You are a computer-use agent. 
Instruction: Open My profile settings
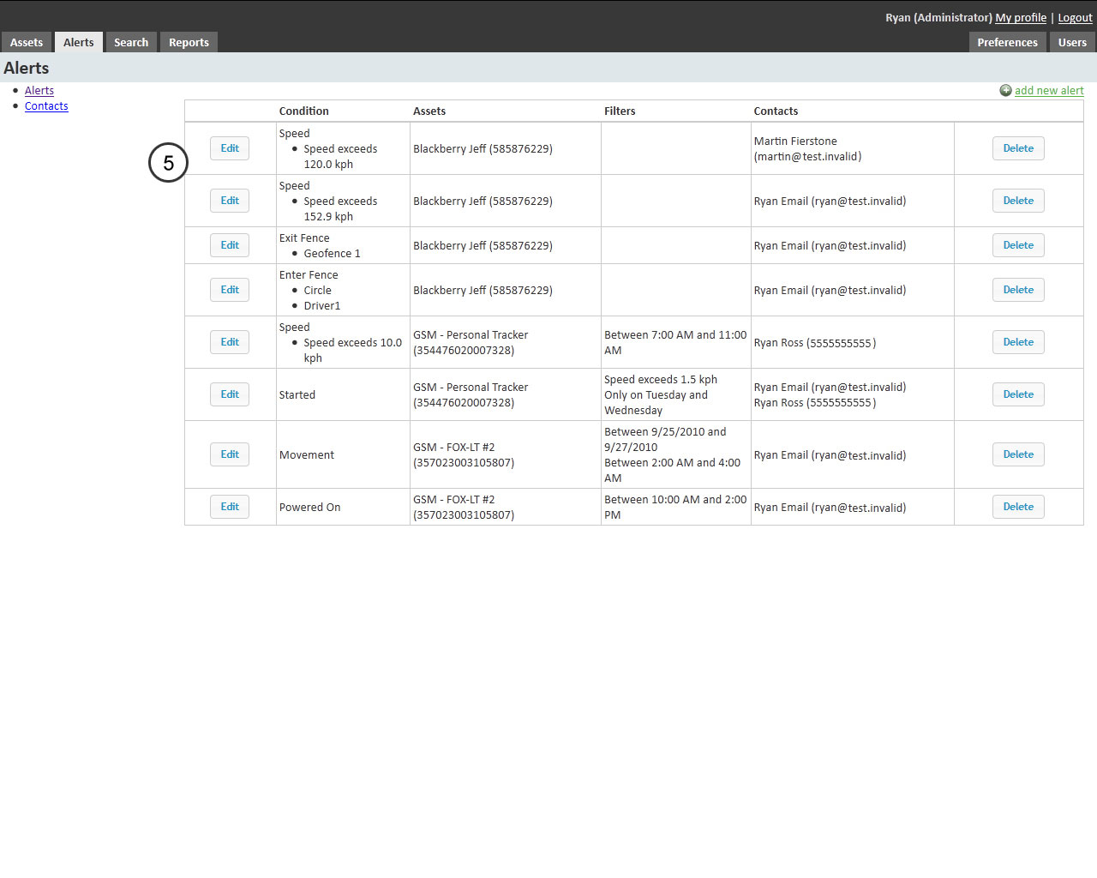[1020, 17]
